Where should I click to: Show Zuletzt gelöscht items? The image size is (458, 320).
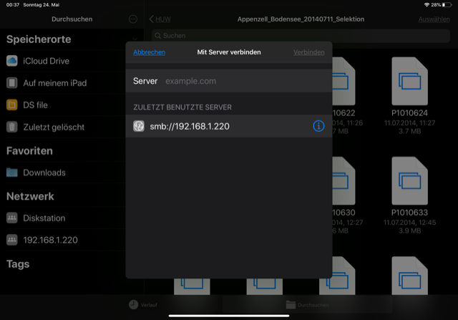[54, 127]
